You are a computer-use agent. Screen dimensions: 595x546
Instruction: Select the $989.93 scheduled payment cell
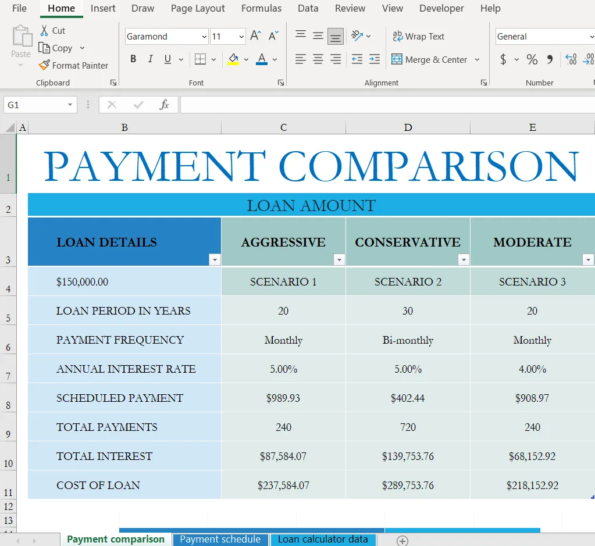pos(283,398)
